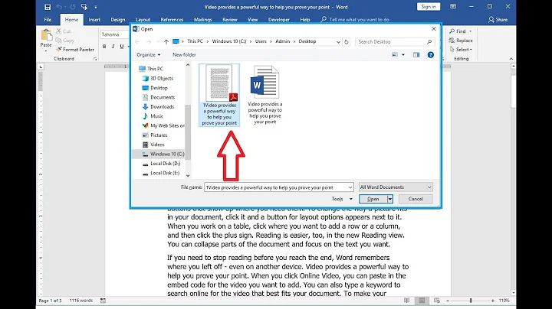The width and height of the screenshot is (552, 309).
Task: Click the Copy command in Clipboard group
Action: pyautogui.click(x=65, y=41)
